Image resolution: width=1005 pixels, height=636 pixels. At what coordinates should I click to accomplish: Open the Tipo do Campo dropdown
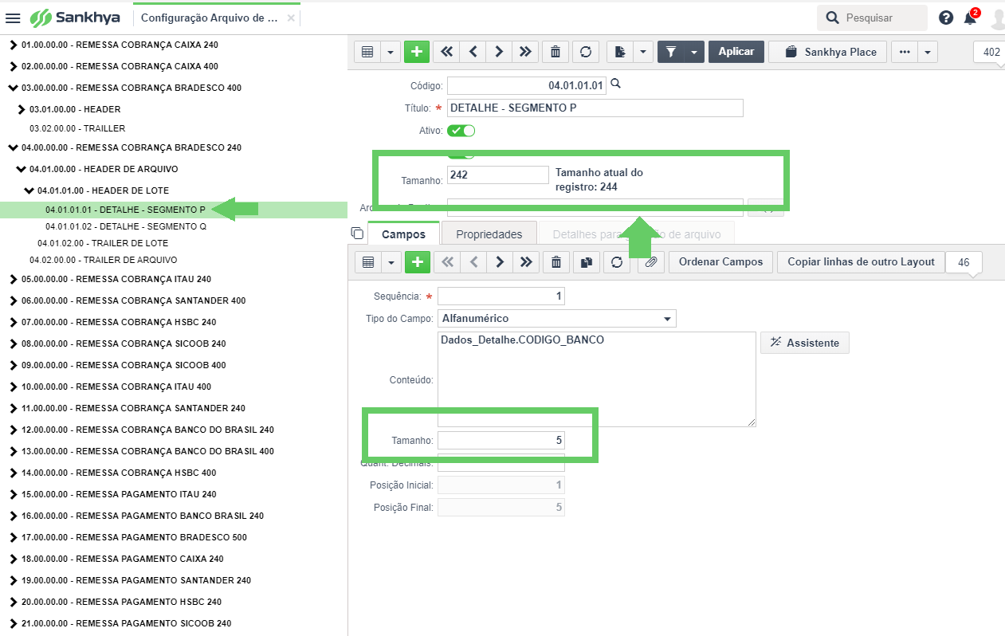pos(667,319)
